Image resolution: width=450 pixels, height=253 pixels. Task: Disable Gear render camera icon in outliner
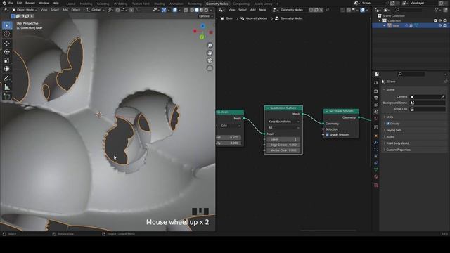(x=445, y=25)
